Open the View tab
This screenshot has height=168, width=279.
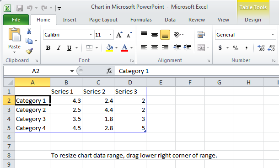223,20
